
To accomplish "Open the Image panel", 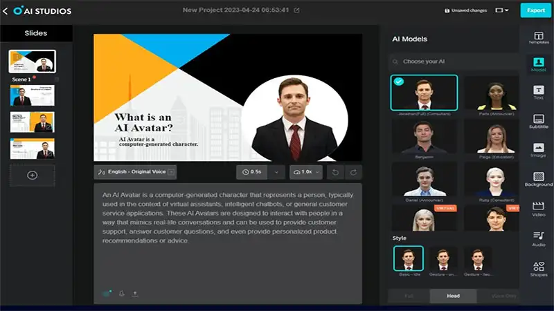I will 539,150.
